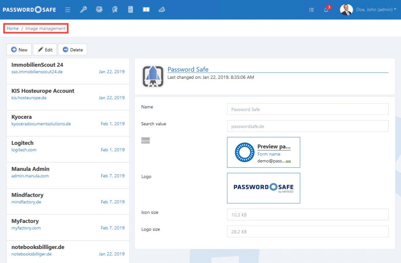
Task: Click the organisational structure icon in header
Action: tap(99, 10)
